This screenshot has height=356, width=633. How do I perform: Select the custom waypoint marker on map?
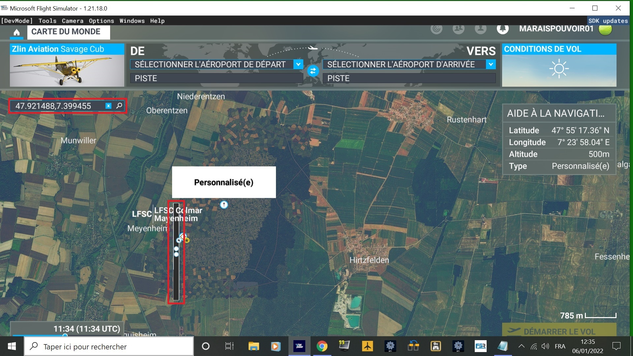click(224, 205)
